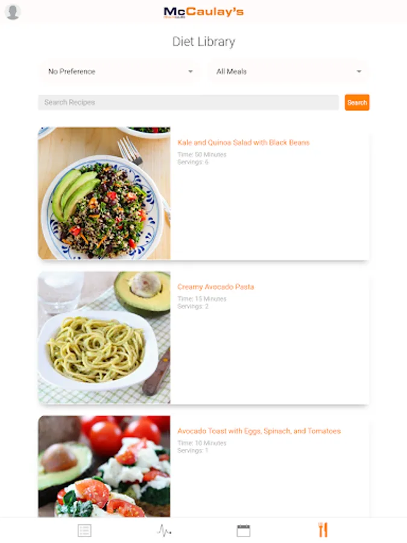Click the orange Search button

click(x=357, y=103)
